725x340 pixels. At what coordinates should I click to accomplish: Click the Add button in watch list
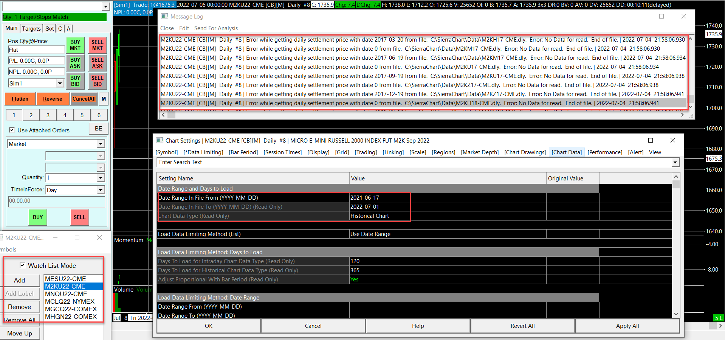click(x=20, y=280)
